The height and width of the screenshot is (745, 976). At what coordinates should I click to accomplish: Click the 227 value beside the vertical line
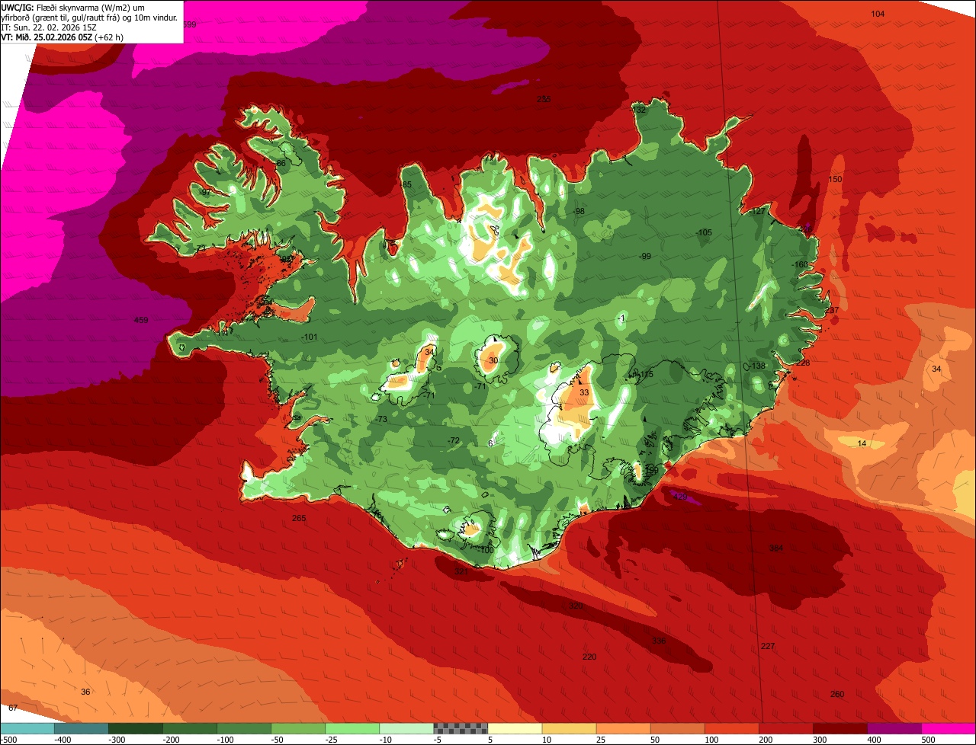click(x=768, y=646)
